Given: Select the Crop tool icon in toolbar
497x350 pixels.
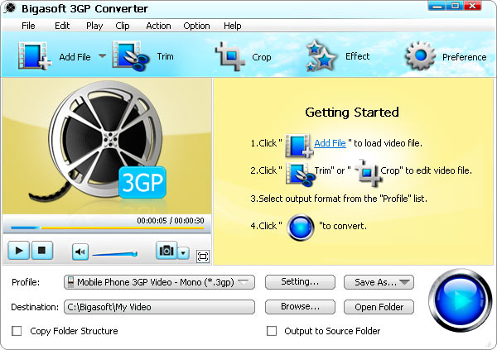Looking at the screenshot, I should 230,56.
